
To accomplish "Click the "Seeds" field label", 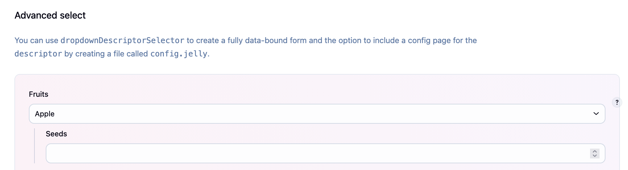I will (56, 134).
